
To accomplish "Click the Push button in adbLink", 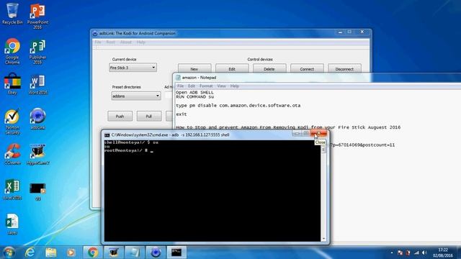I will point(120,117).
